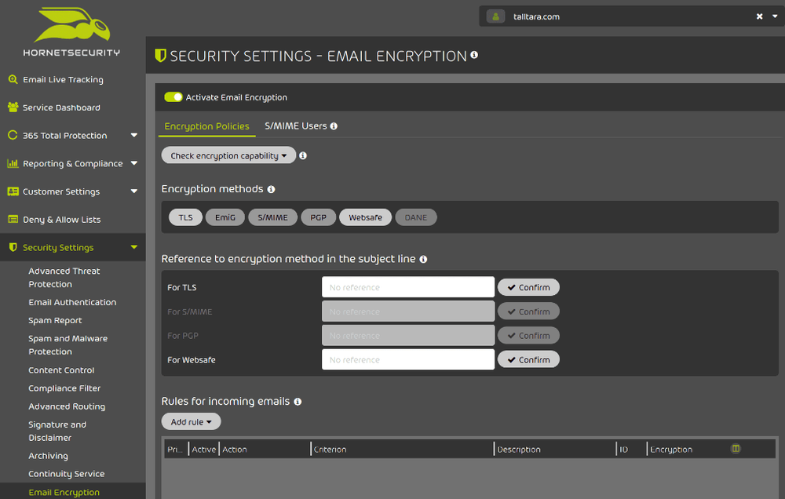Viewport: 785px width, 499px height.
Task: Click the user avatar icon beside talltara.com
Action: point(495,16)
